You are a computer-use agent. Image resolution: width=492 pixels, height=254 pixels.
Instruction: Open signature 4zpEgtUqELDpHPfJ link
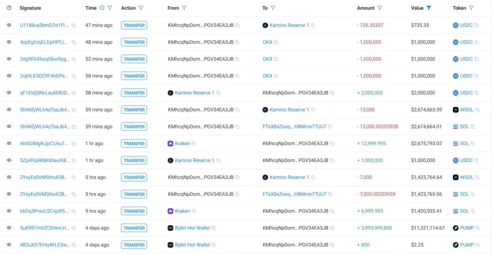pyautogui.click(x=44, y=42)
